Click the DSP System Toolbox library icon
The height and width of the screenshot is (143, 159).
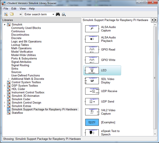click(x=9, y=86)
